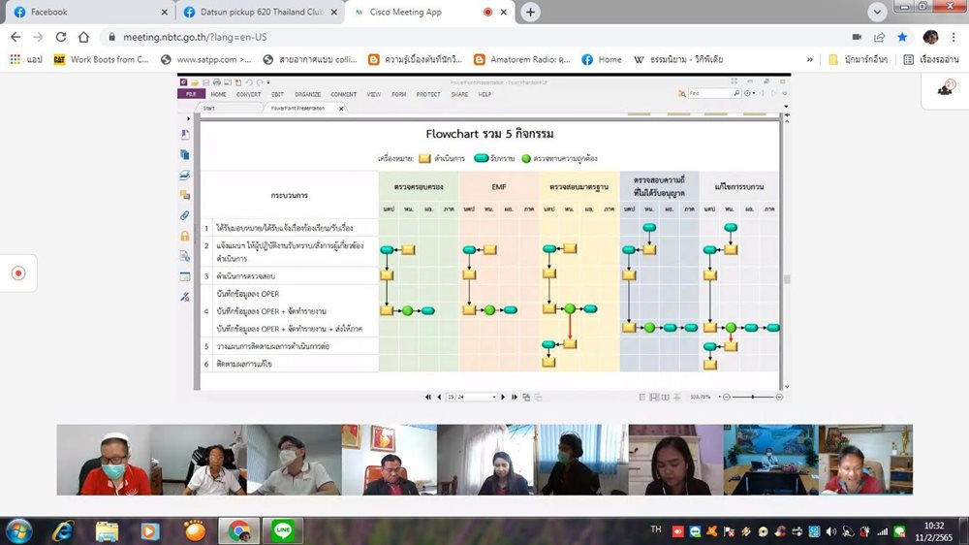Click the PDF zoom slider handle
This screenshot has width=969, height=545.
[x=752, y=398]
